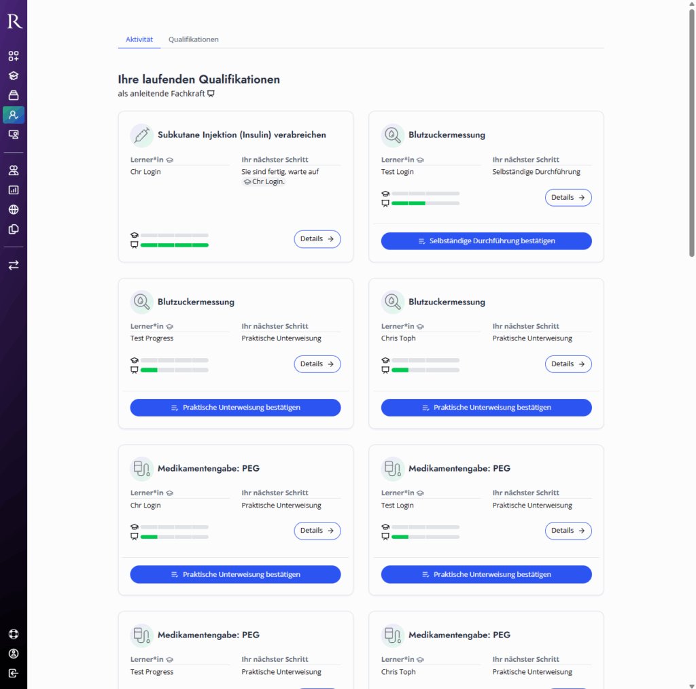Open Details for Chris Toph's Blutzuckermessung
The height and width of the screenshot is (689, 696).
[x=568, y=364]
